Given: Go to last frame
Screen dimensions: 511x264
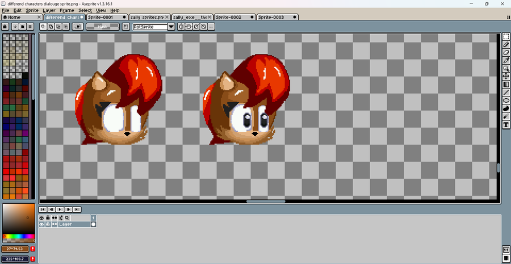Looking at the screenshot, I should [x=77, y=209].
